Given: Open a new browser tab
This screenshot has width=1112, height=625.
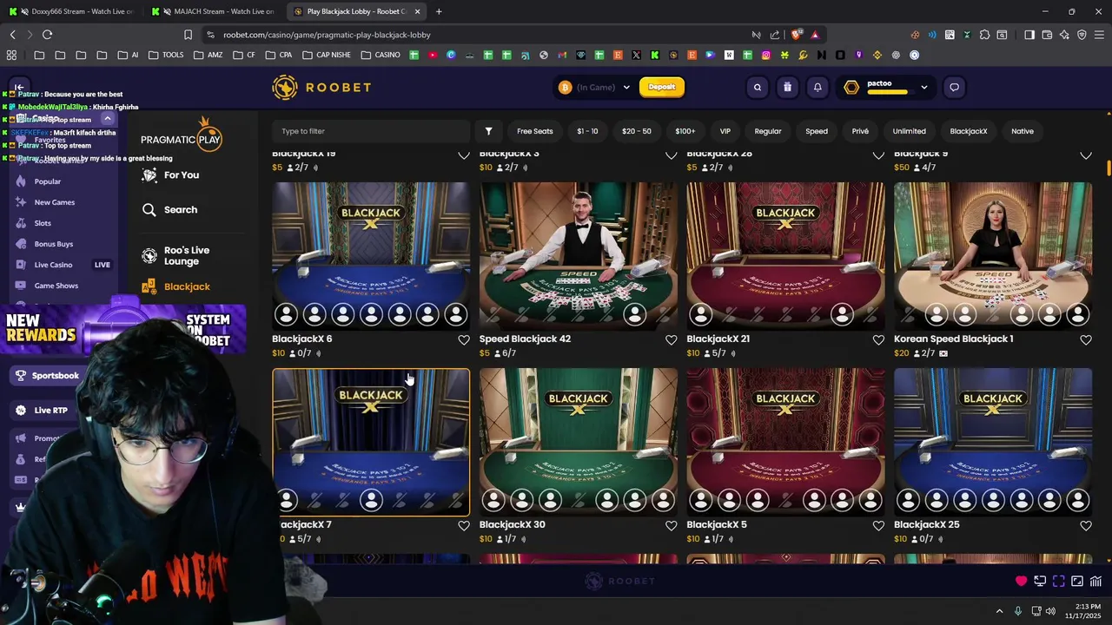Looking at the screenshot, I should coord(438,11).
